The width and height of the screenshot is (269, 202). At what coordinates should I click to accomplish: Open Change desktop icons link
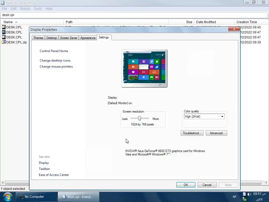[x=55, y=60]
